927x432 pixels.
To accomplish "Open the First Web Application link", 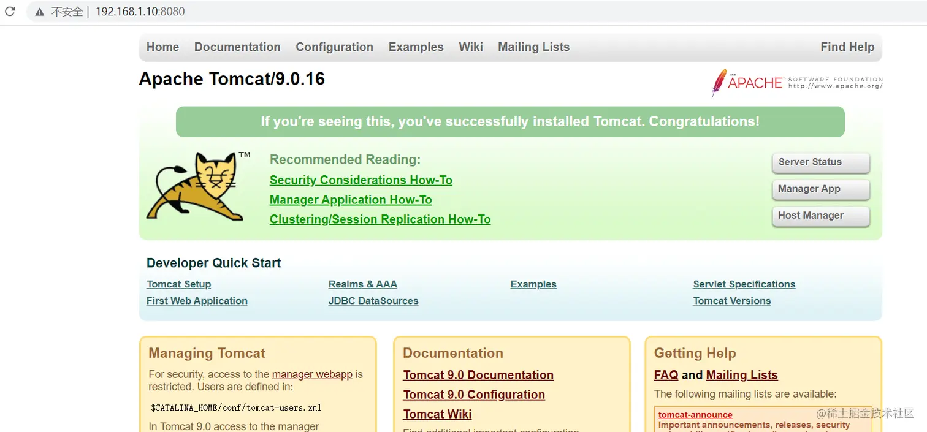I will point(197,301).
